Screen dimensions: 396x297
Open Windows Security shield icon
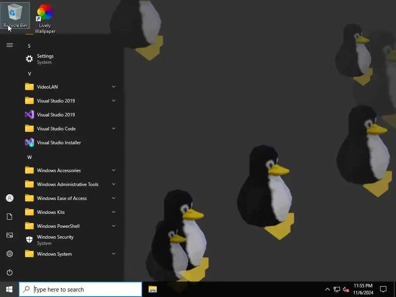(x=29, y=240)
